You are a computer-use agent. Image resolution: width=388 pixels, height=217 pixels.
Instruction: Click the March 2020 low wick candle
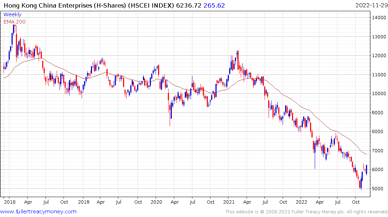(x=170, y=115)
